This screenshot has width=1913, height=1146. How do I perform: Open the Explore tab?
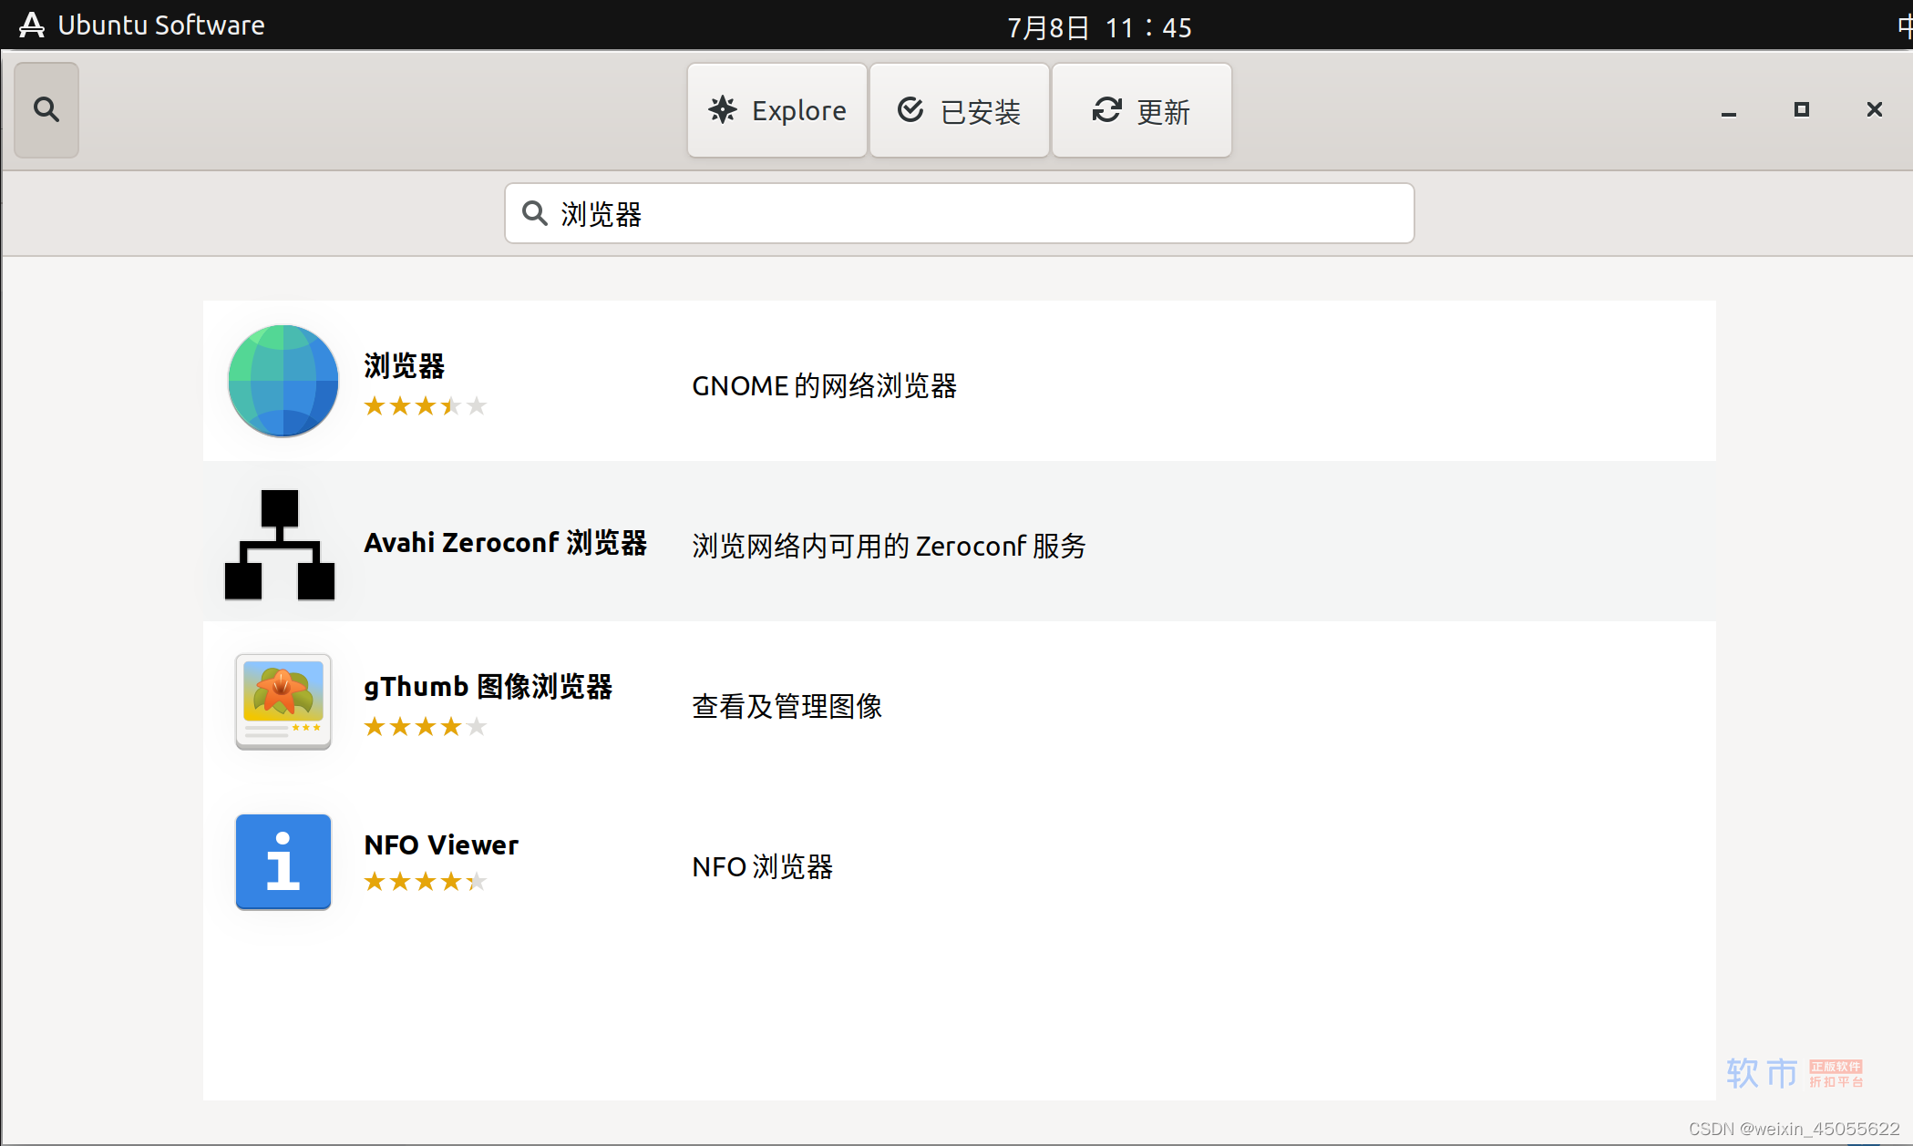pyautogui.click(x=777, y=110)
